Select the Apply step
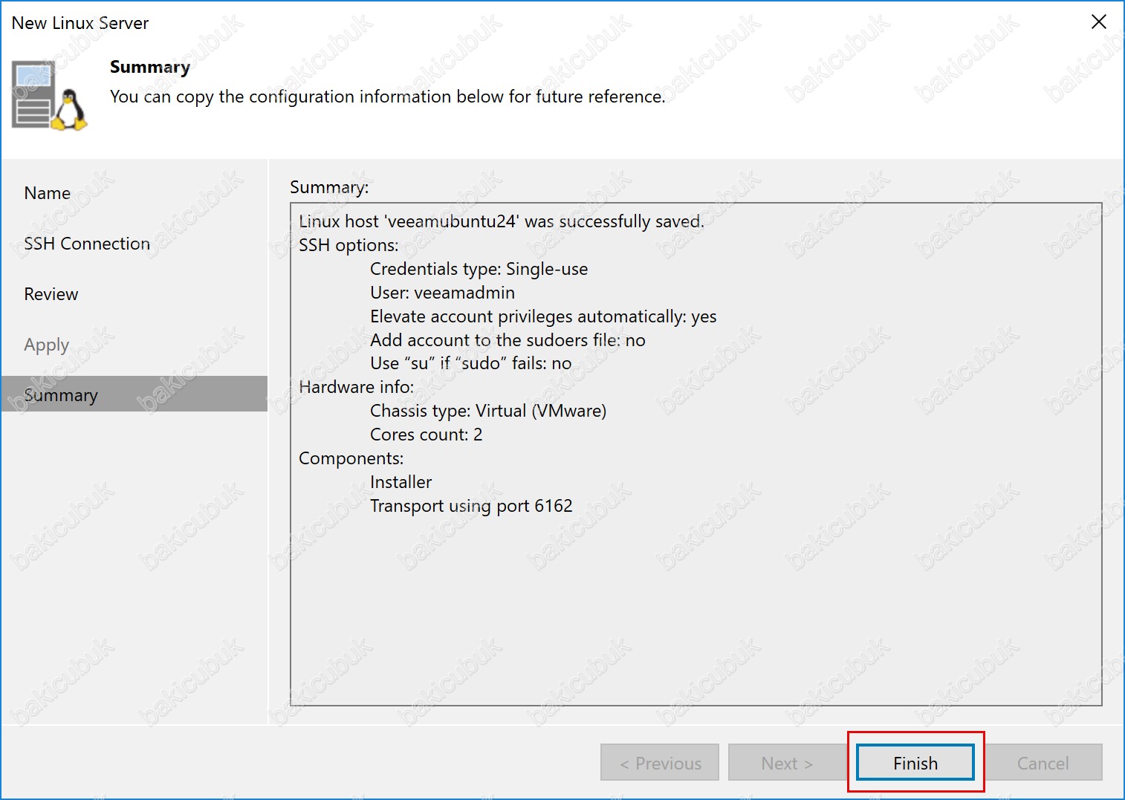Screen dimensions: 1125x800 (x=46, y=345)
